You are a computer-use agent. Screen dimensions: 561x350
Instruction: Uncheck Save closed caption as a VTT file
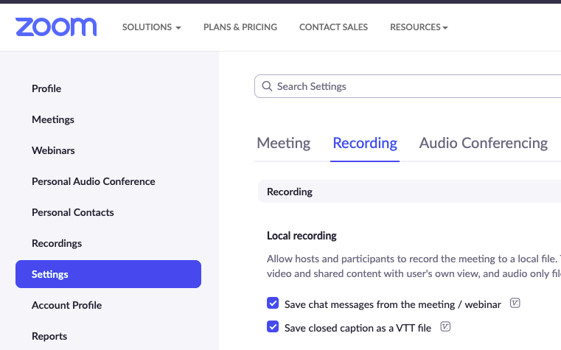click(273, 326)
